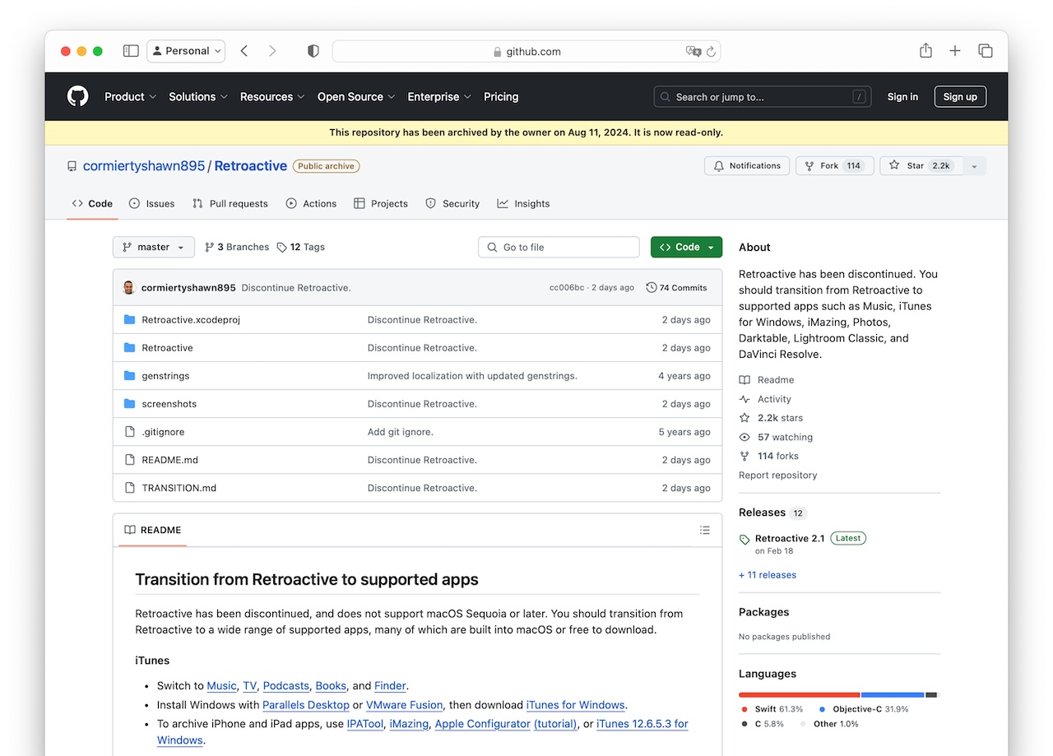1053x756 pixels.
Task: Click the translate icon in address bar
Action: tap(693, 51)
